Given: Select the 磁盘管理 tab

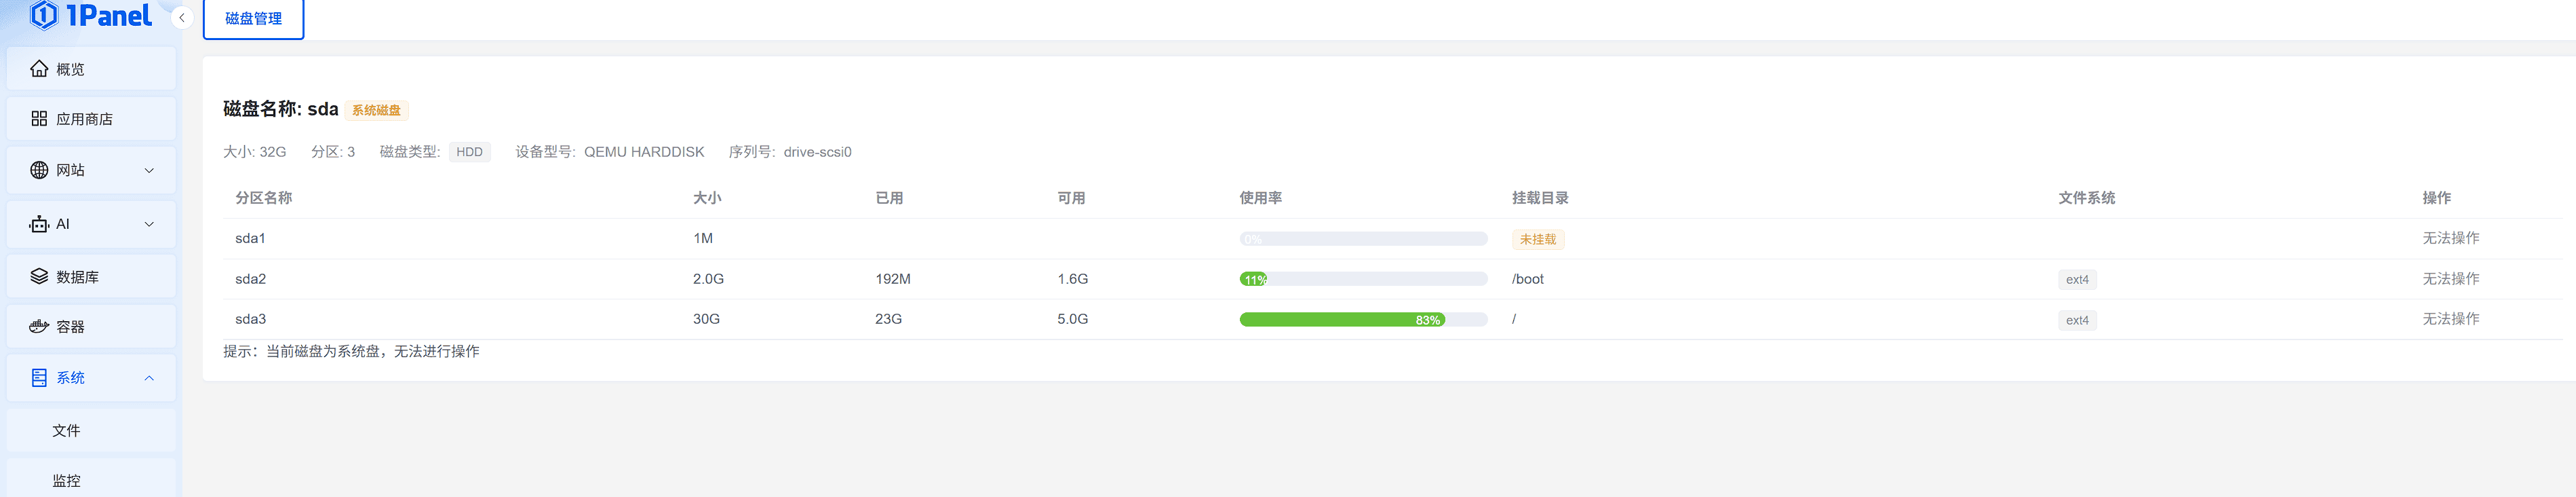Looking at the screenshot, I should click(253, 19).
